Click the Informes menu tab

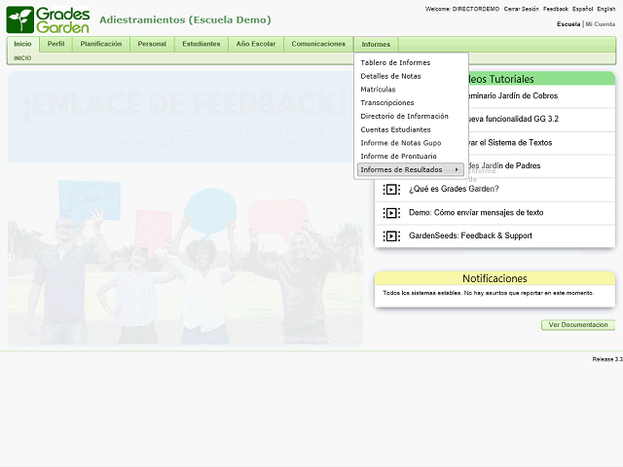(x=376, y=45)
